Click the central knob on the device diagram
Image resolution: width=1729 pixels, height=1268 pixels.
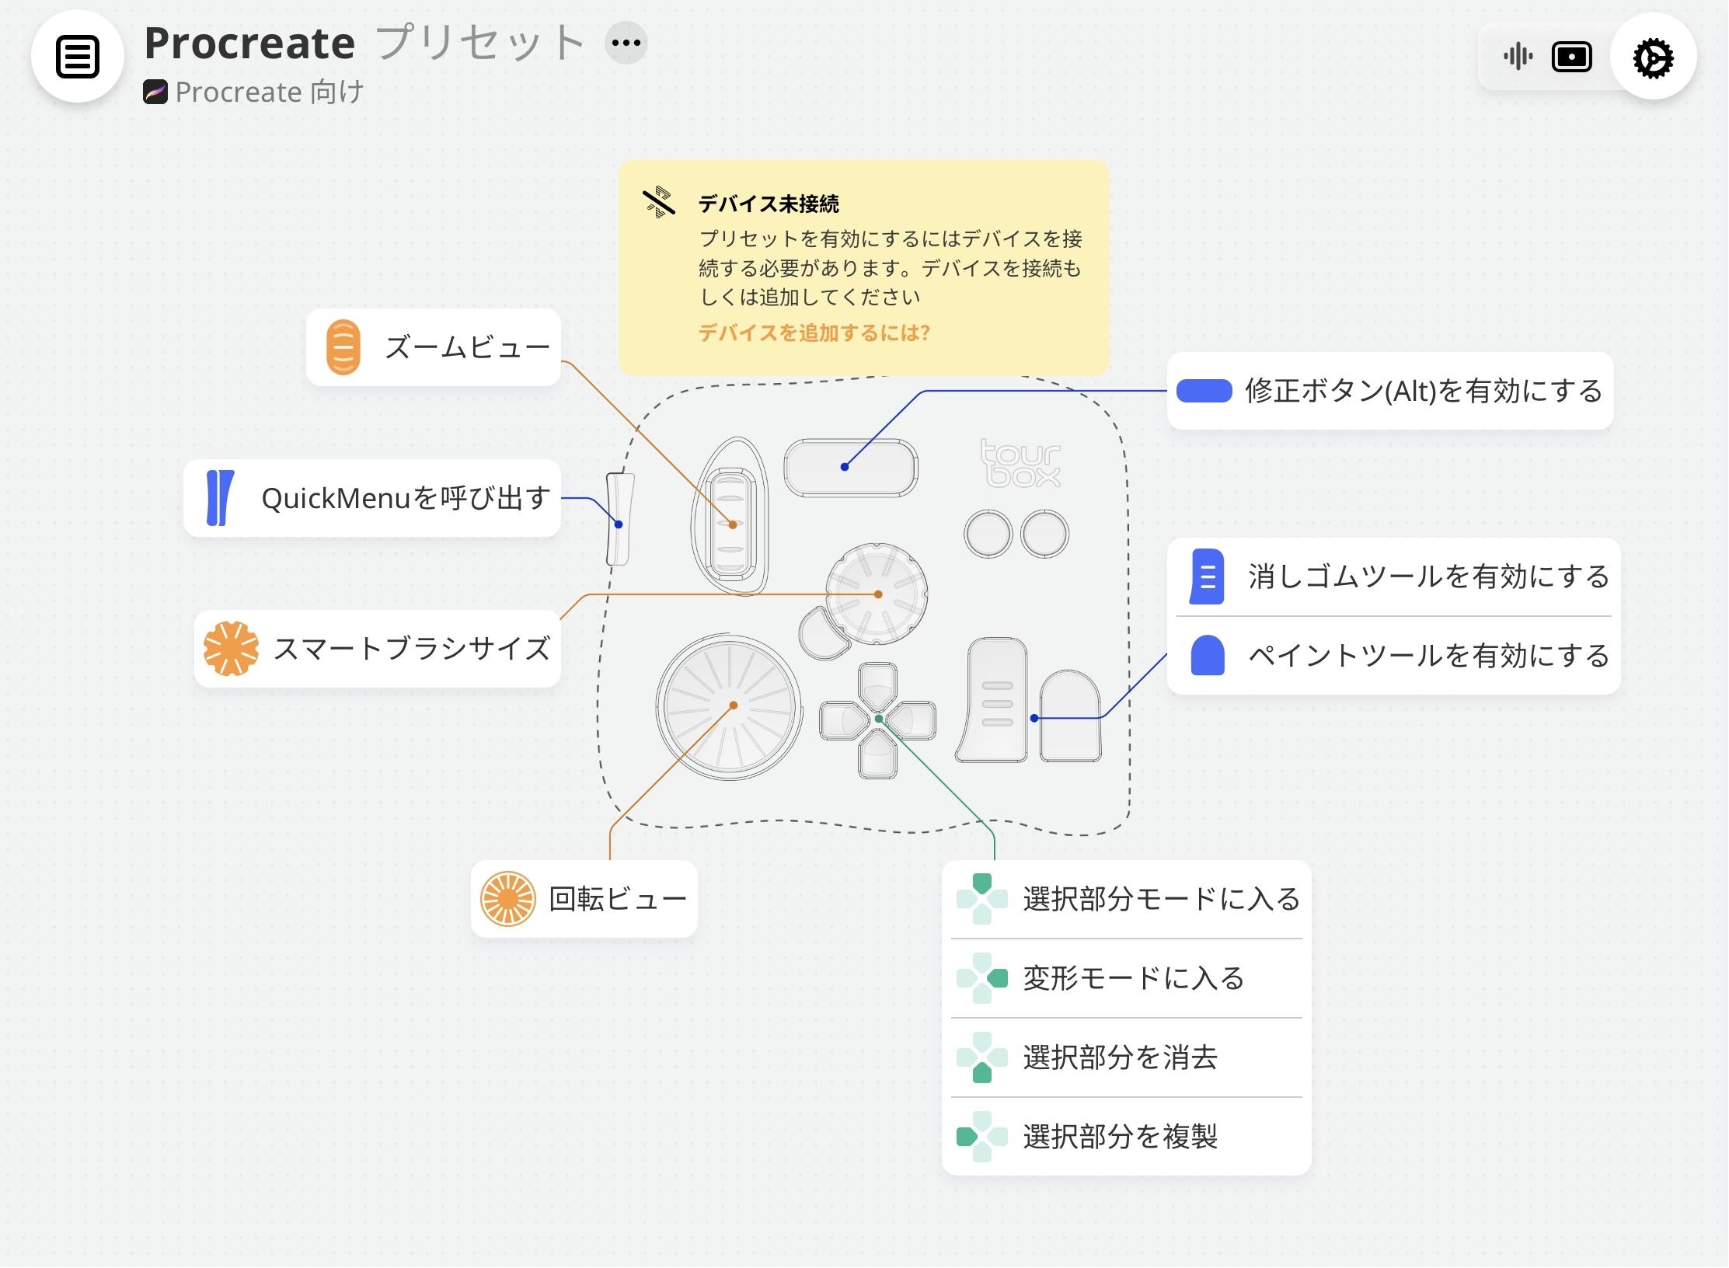(877, 594)
